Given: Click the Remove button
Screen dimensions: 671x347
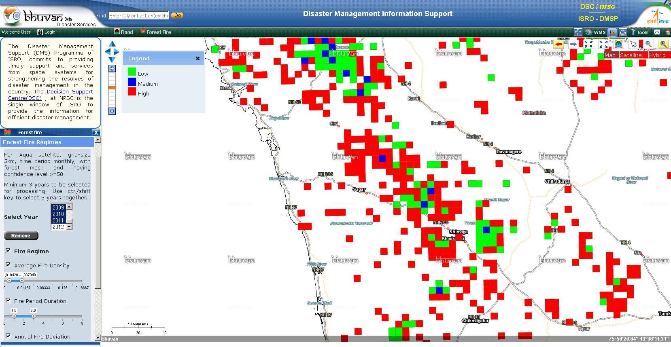Looking at the screenshot, I should pyautogui.click(x=21, y=236).
